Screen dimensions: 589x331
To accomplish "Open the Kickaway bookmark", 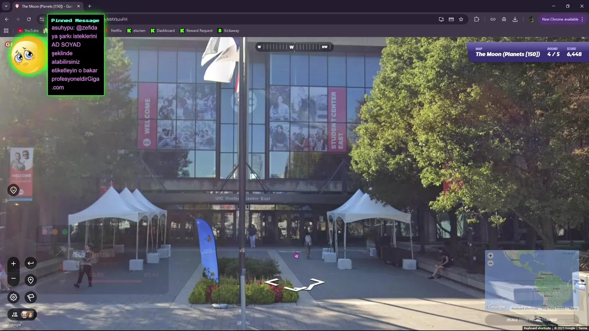I will click(x=228, y=31).
